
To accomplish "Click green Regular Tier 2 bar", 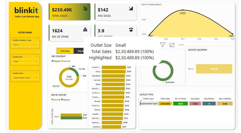I will 71,118.
